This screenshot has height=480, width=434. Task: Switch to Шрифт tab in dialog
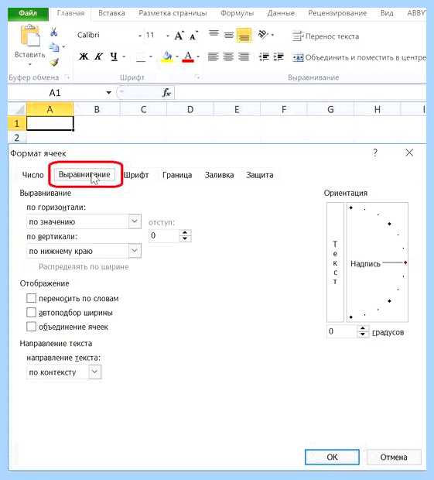[x=136, y=175]
